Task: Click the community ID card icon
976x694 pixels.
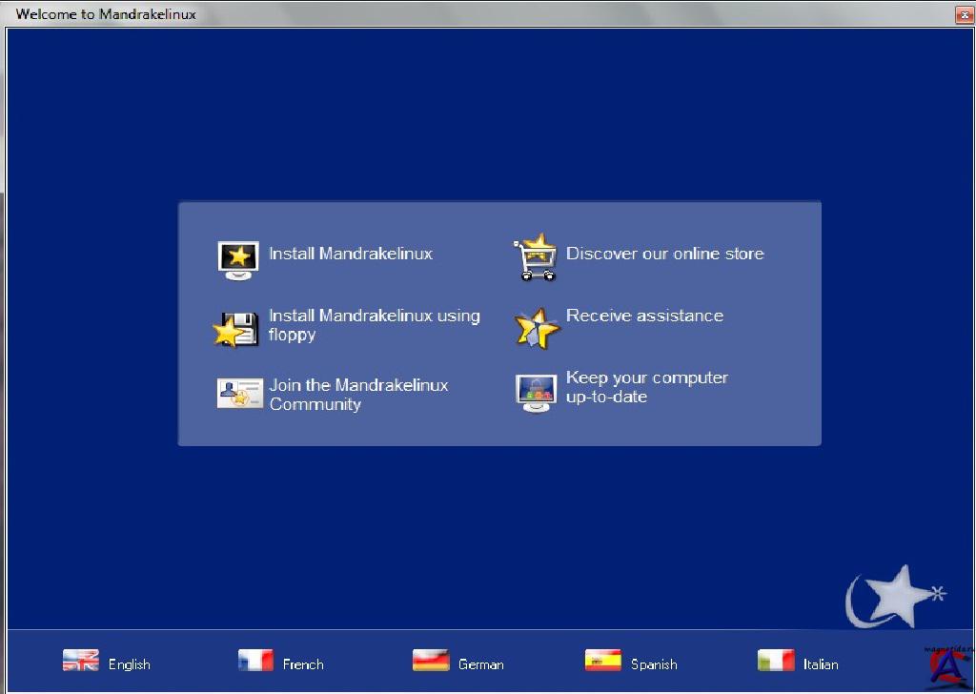Action: [x=239, y=393]
